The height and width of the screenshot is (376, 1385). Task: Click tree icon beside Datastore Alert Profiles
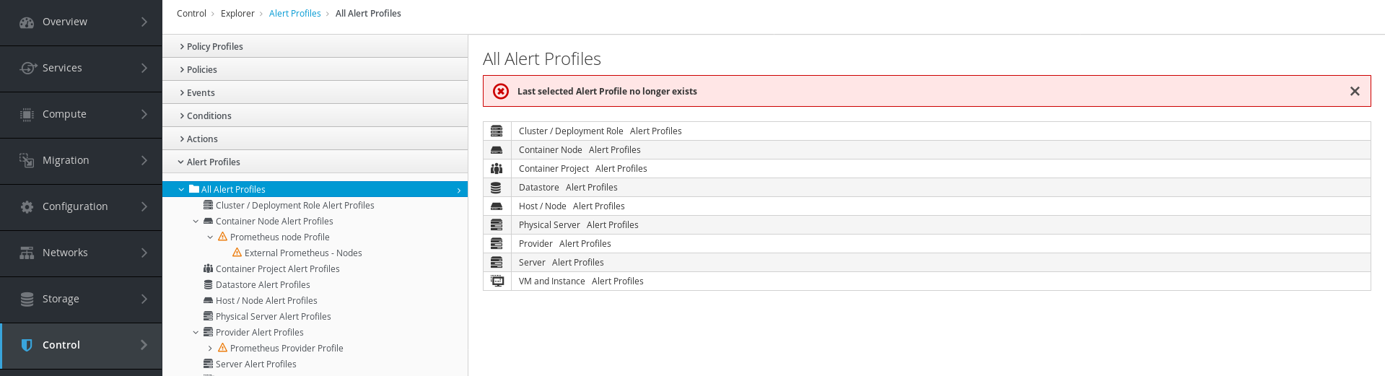(x=208, y=284)
